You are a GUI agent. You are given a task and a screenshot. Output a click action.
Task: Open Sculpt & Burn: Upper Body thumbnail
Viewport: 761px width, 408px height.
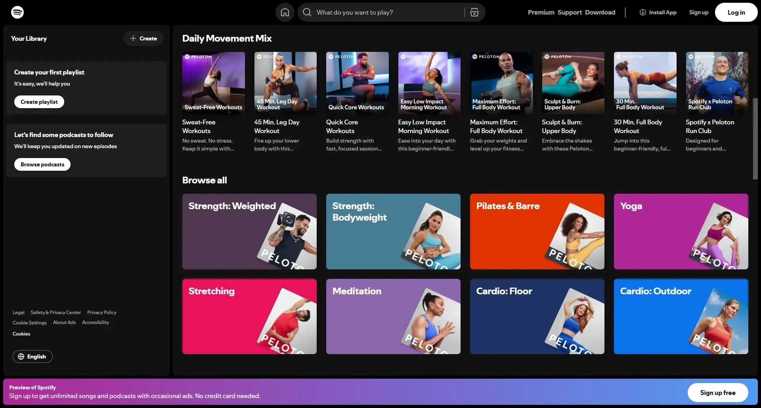573,83
